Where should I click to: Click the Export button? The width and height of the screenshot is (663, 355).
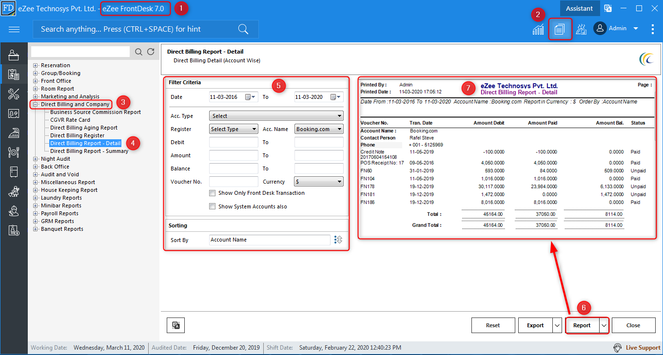pyautogui.click(x=535, y=325)
